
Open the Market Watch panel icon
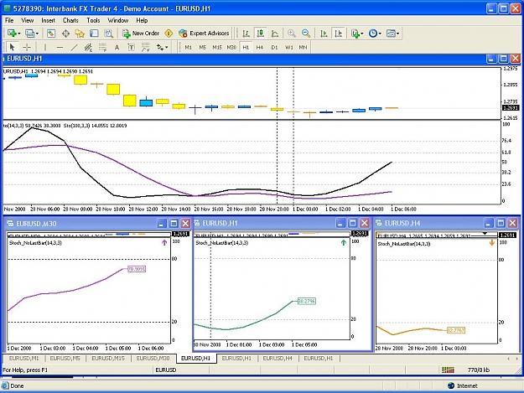pyautogui.click(x=51, y=33)
